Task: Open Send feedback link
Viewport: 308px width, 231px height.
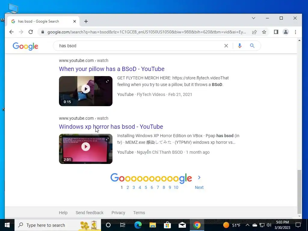Action: point(90,213)
